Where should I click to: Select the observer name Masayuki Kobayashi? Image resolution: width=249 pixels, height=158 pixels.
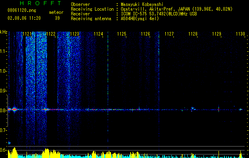pos(142,4)
